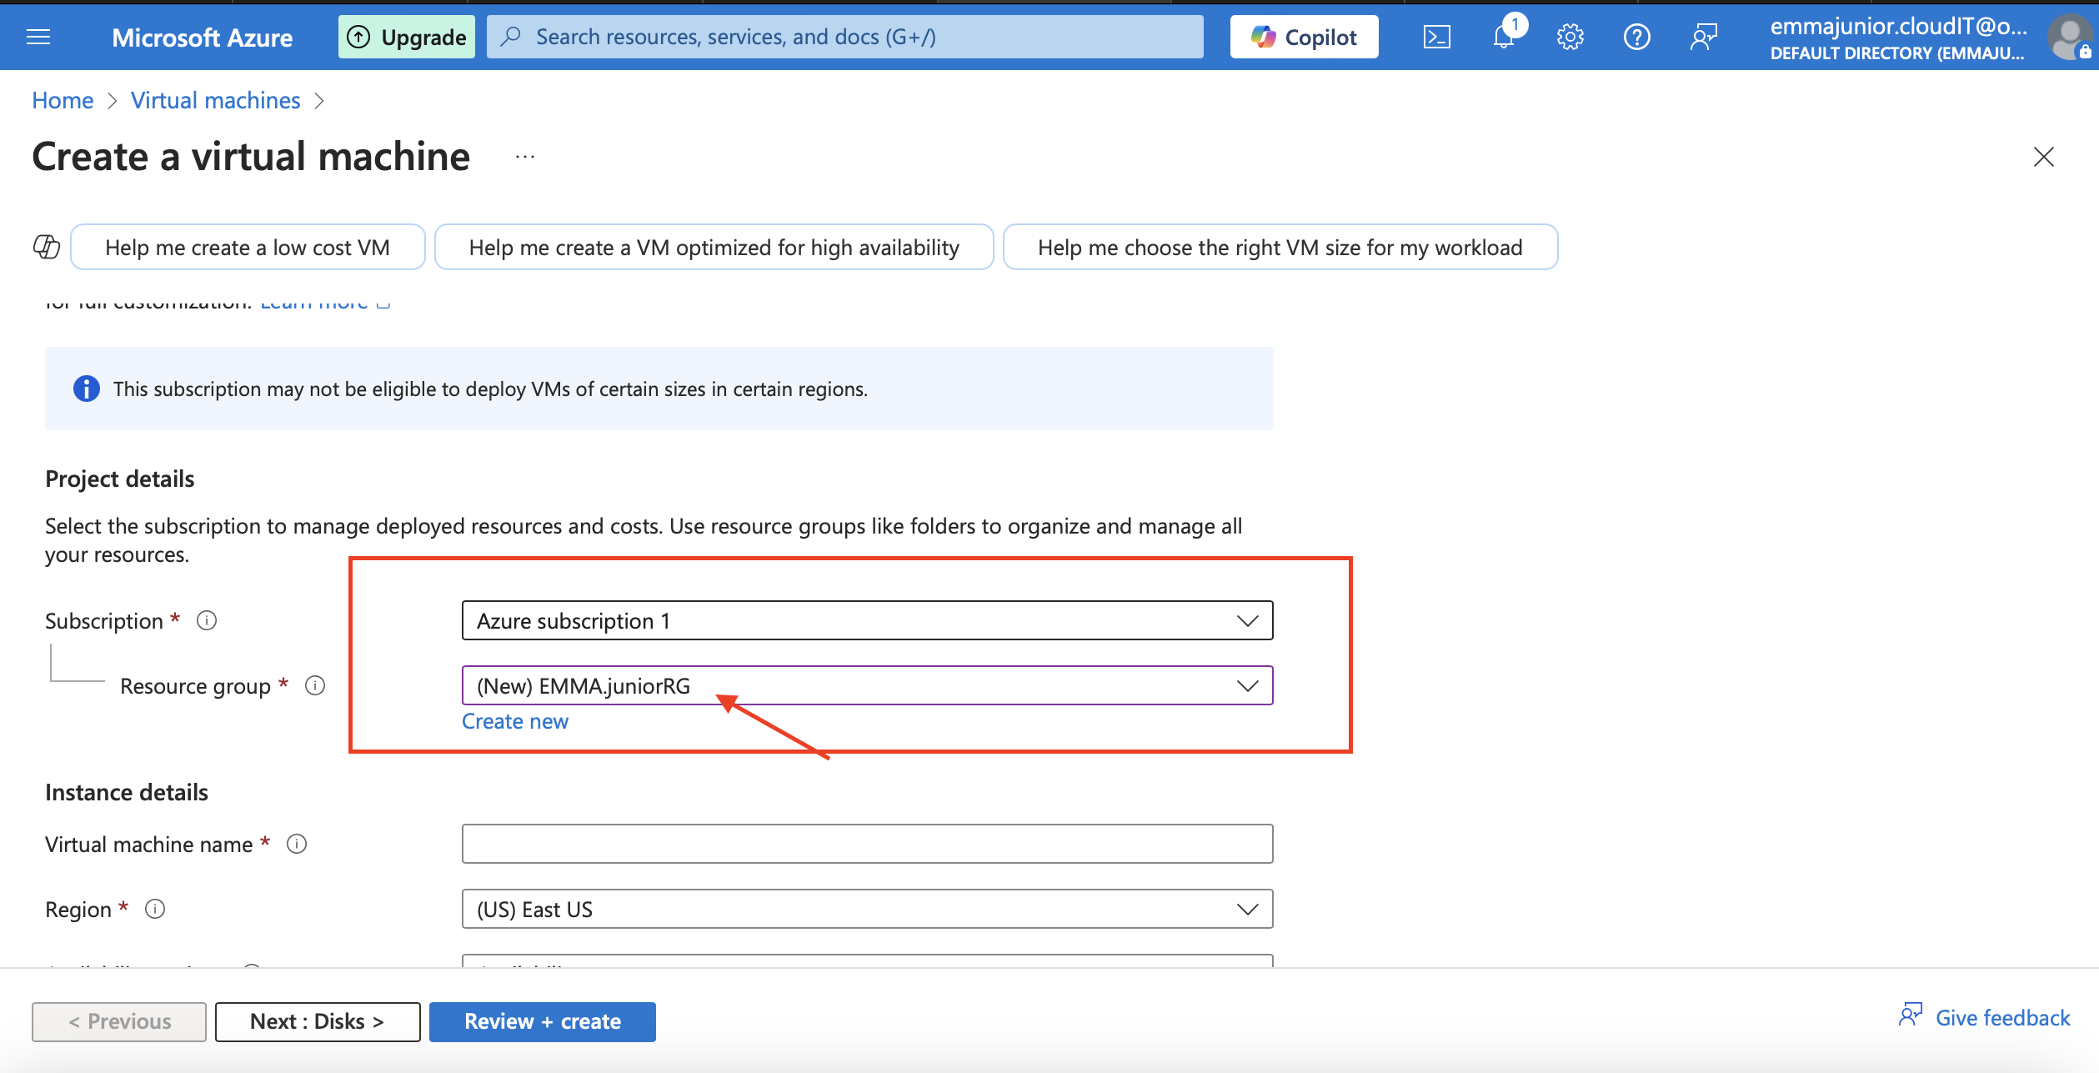2099x1073 pixels.
Task: Click the Subscription info icon
Action: tap(207, 620)
